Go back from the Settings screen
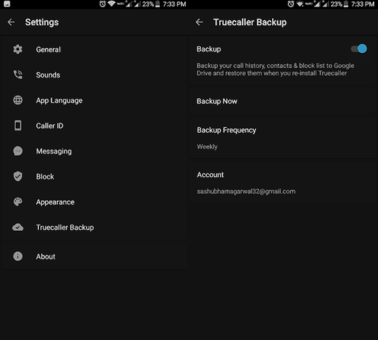This screenshot has height=340, width=378. click(x=11, y=22)
